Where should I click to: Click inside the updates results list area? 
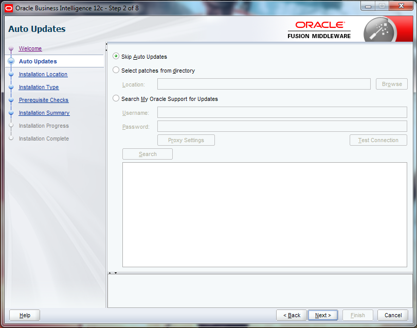point(265,215)
